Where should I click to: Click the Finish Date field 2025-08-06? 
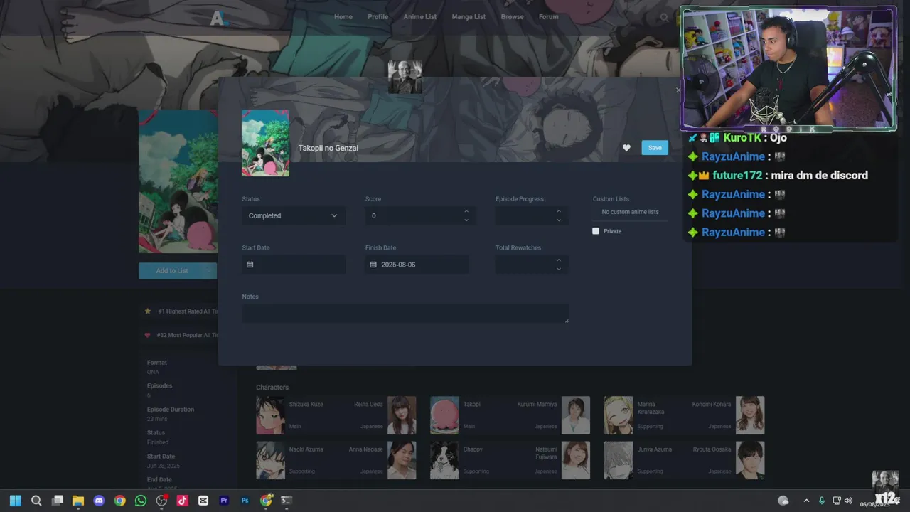[417, 265]
